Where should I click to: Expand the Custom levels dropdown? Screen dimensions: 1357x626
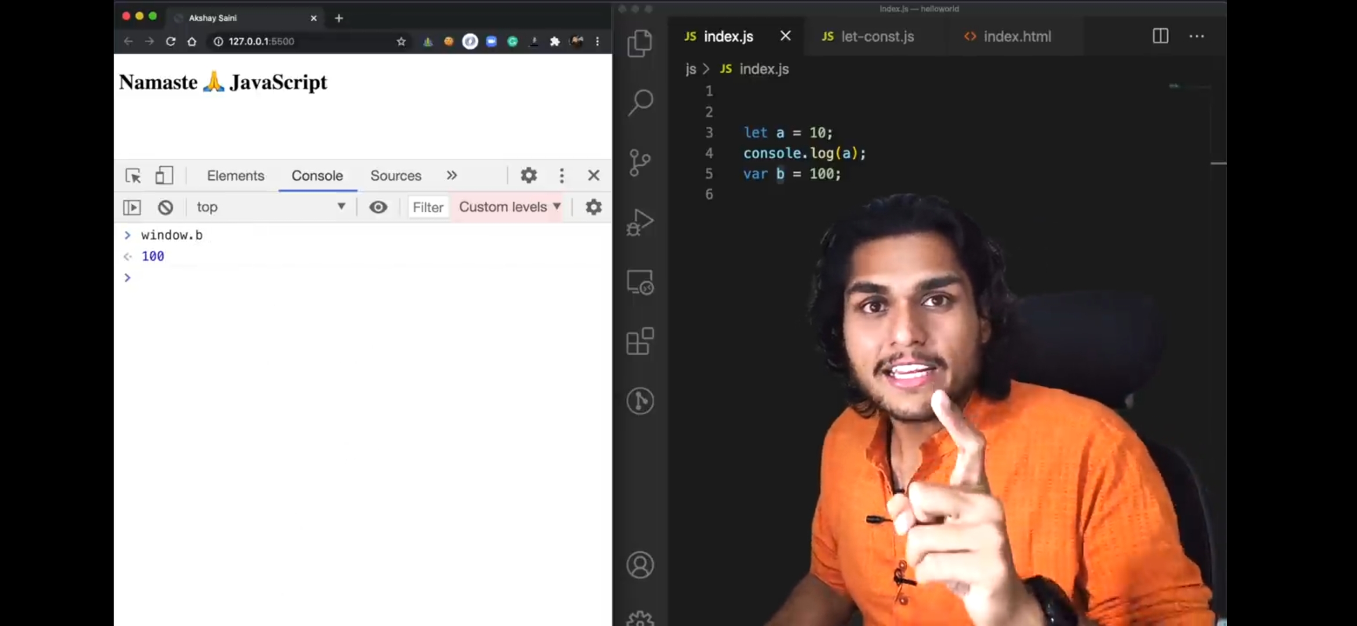[509, 208]
